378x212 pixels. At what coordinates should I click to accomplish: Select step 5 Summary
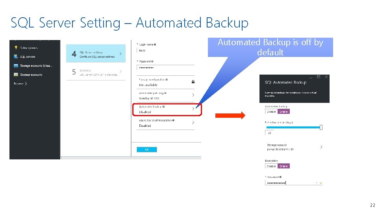tap(96, 71)
